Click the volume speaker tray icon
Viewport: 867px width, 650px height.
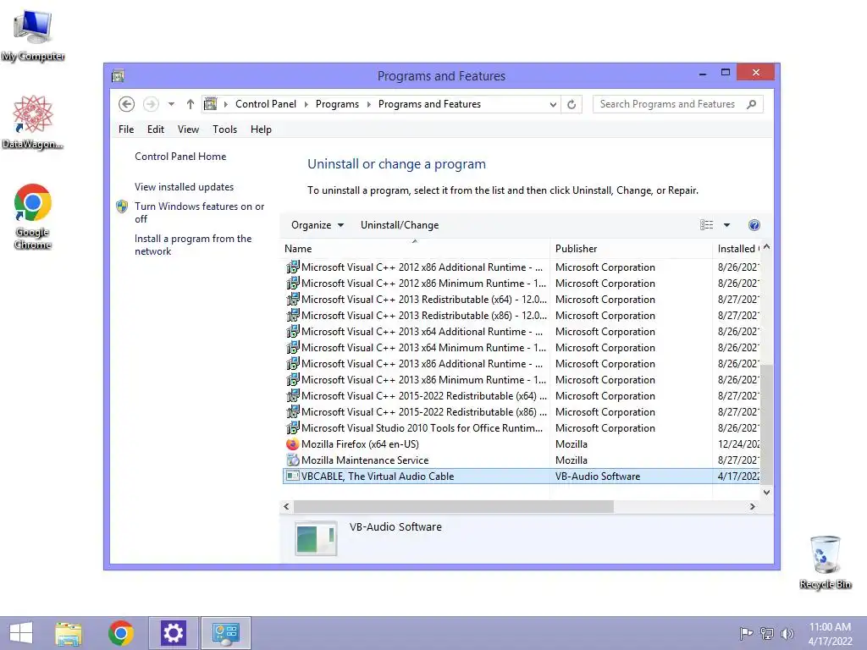click(787, 633)
